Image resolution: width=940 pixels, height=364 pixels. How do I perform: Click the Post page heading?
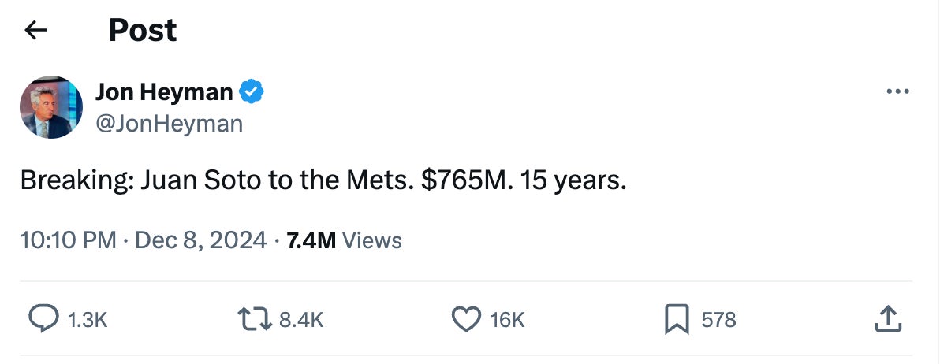(x=142, y=31)
